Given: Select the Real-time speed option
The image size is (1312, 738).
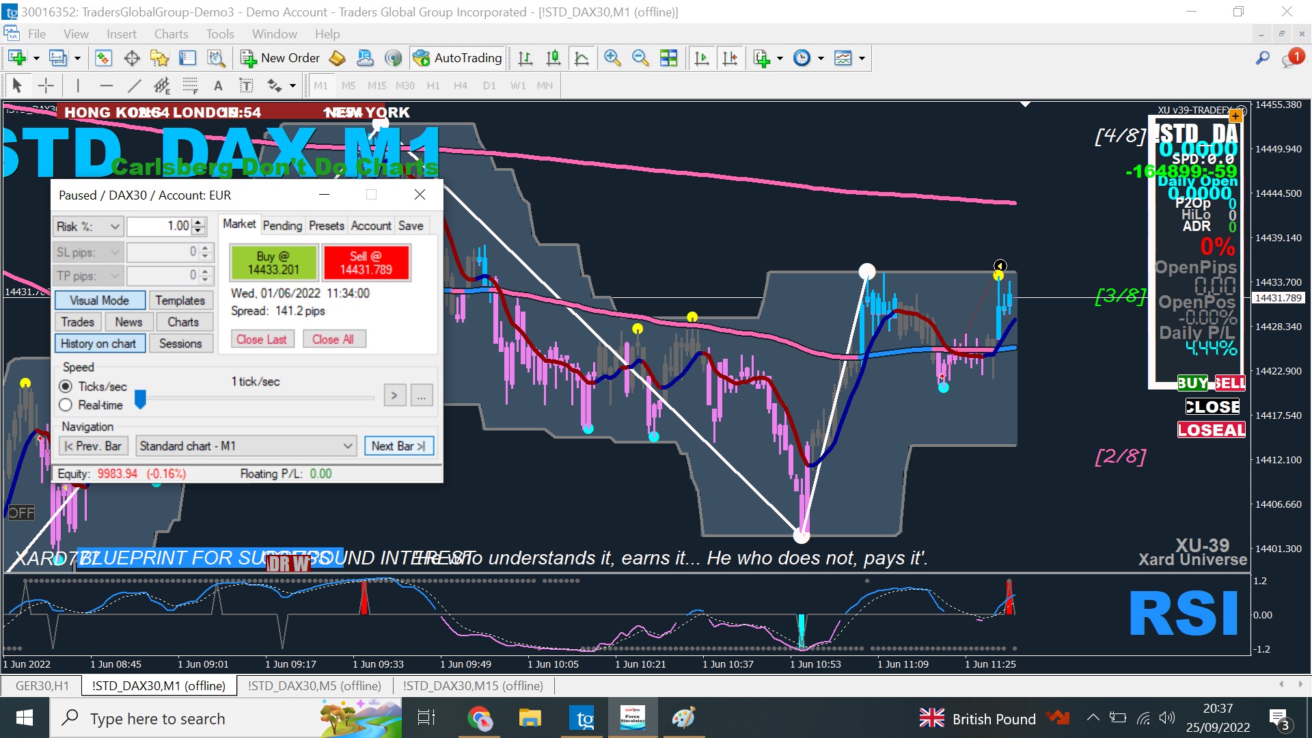Looking at the screenshot, I should [x=66, y=405].
